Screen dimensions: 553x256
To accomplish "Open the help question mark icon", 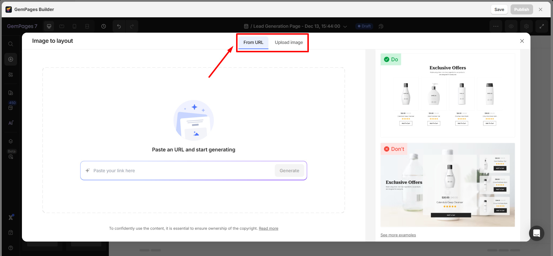I will tap(11, 248).
